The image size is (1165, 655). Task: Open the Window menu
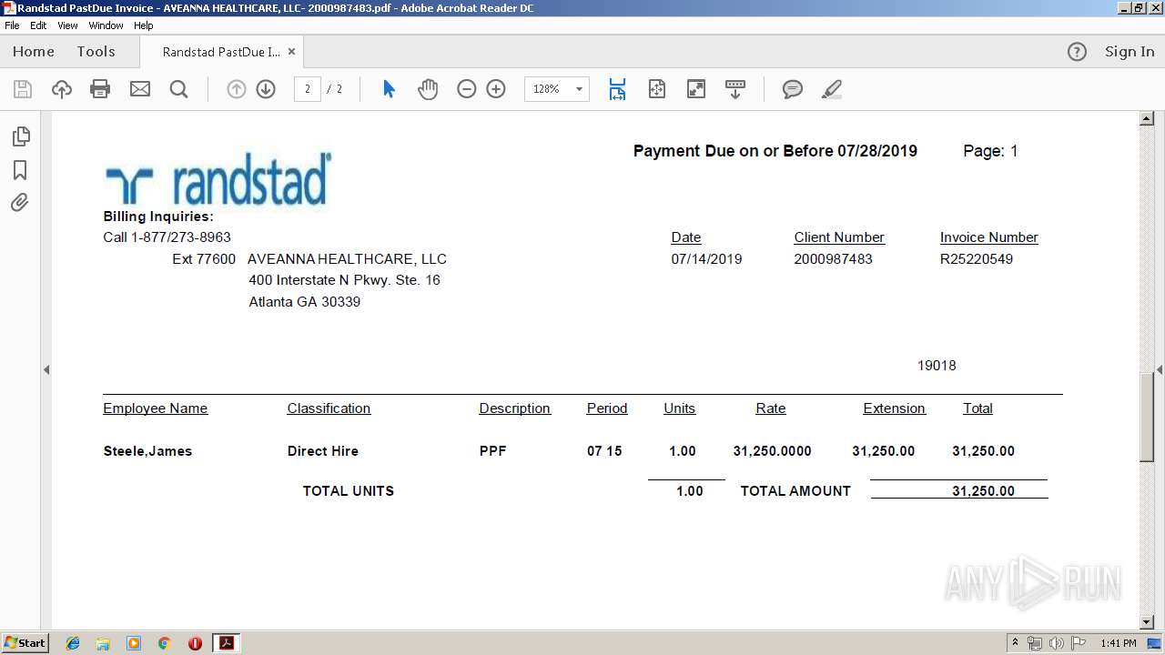pyautogui.click(x=106, y=25)
